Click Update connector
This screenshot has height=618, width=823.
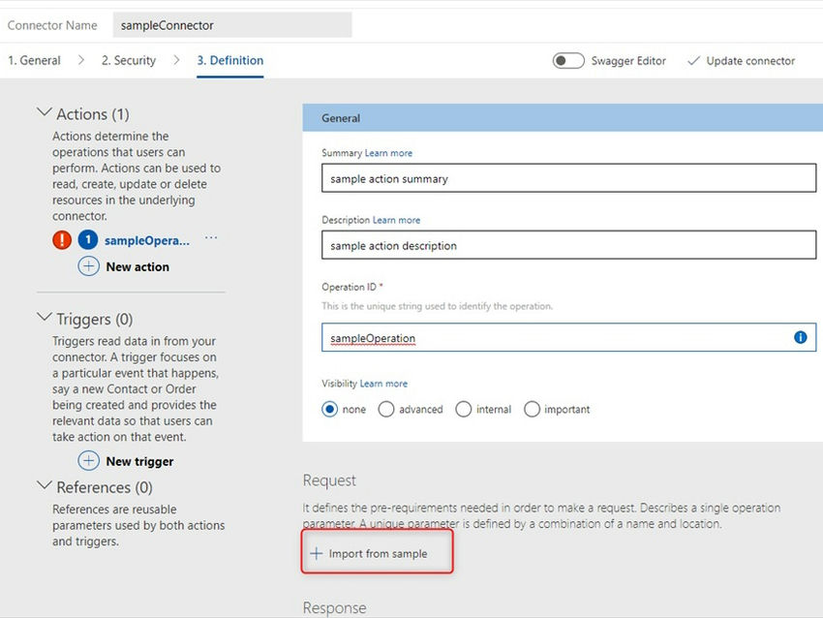coord(741,61)
